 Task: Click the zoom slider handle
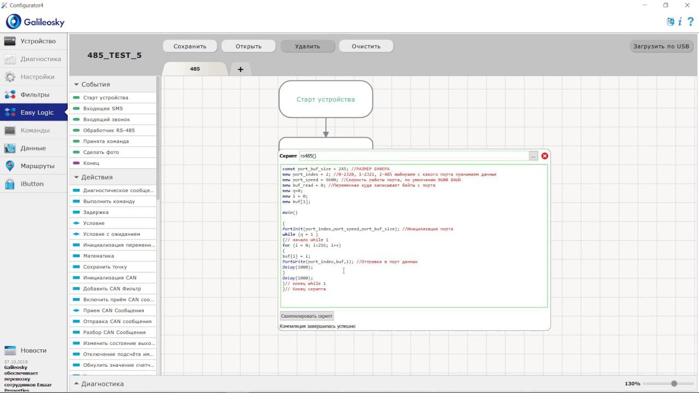(674, 384)
